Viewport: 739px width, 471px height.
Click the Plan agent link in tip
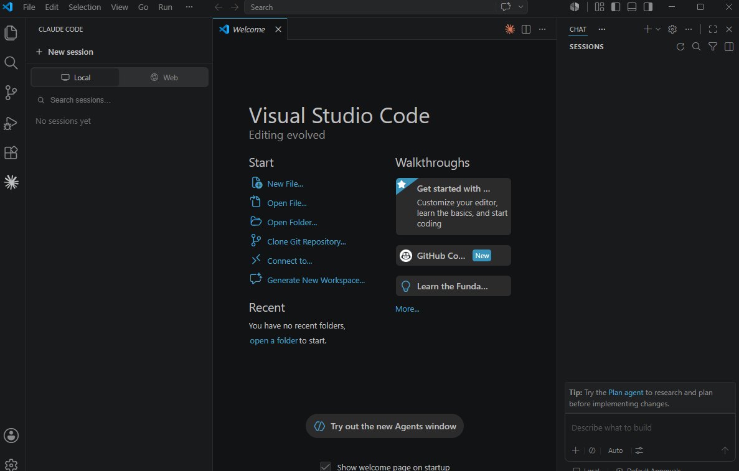[626, 393]
